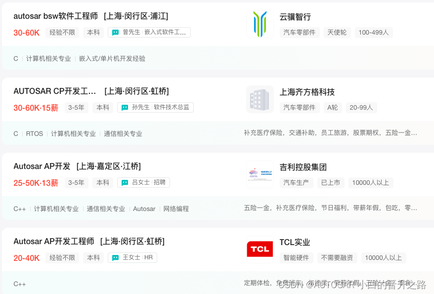The width and height of the screenshot is (434, 294).
Task: Open the Autosar AP开发 job title
Action: 42,166
